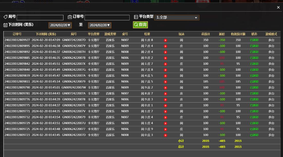Play replay for order 240220032809725
Screen dimensions: 283x157
(165, 129)
